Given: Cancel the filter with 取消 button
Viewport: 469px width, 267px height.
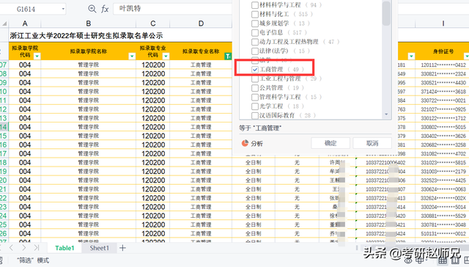Looking at the screenshot, I should pyautogui.click(x=372, y=143).
